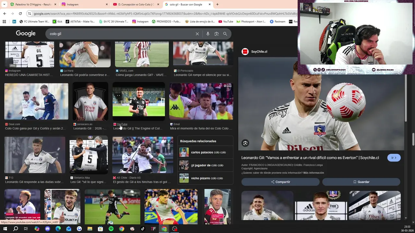Click the page vertical scrollbar thumb
Screen dimensions: 415x233
pos(413,139)
